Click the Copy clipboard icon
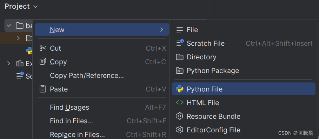 (x=43, y=62)
